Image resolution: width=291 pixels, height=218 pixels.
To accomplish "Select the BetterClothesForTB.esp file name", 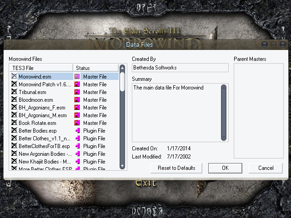I will 44,146.
